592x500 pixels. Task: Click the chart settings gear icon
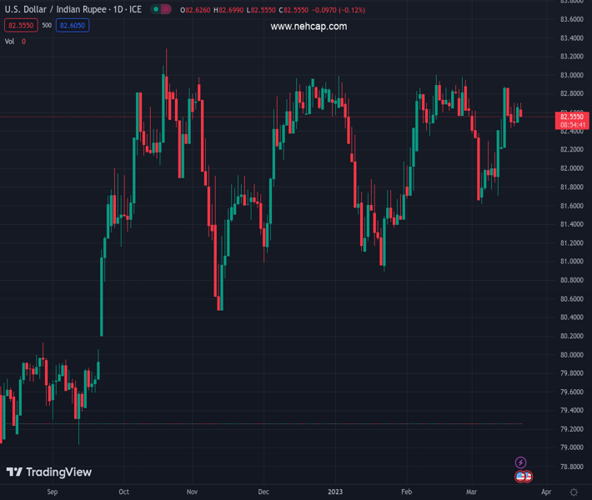(574, 492)
